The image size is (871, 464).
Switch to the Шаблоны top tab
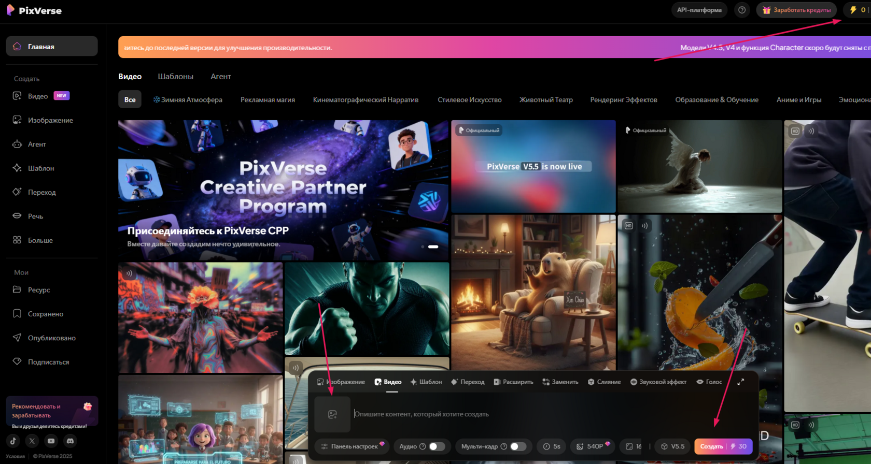pos(176,77)
